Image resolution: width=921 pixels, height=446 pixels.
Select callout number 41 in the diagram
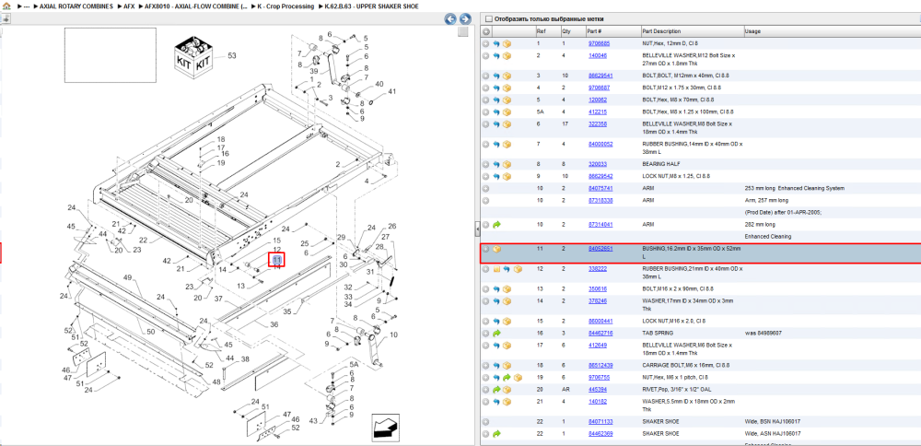(391, 91)
